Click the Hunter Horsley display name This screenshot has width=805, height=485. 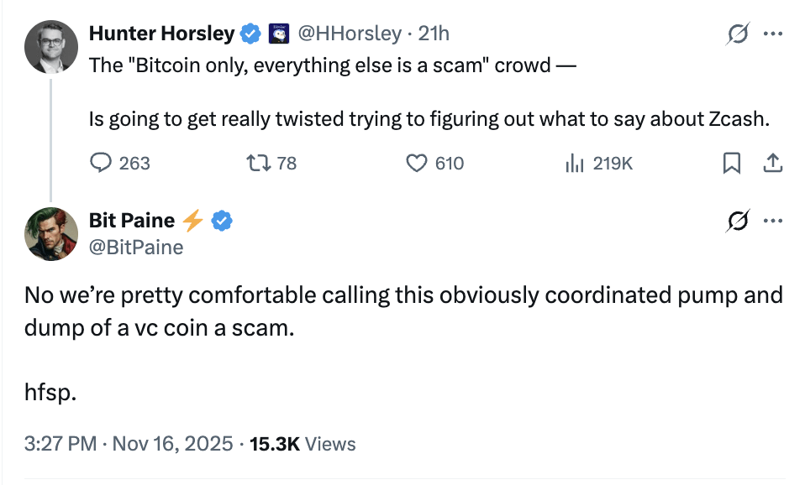[161, 34]
